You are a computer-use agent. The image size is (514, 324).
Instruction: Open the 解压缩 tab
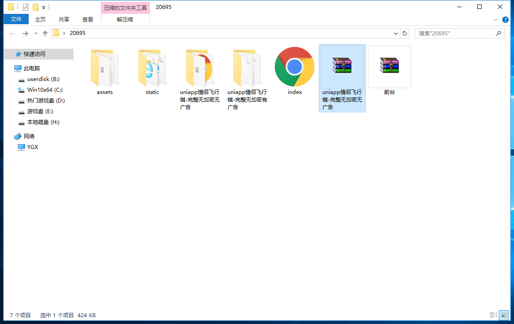125,19
